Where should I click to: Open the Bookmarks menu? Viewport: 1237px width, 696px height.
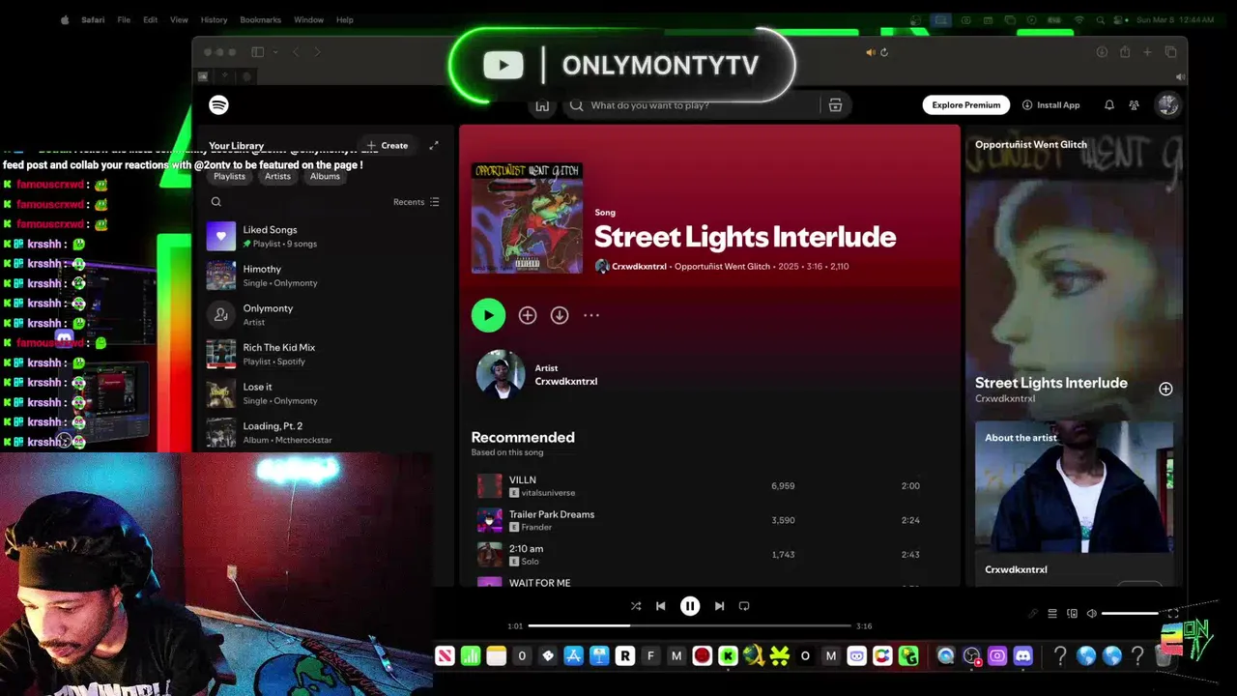tap(260, 19)
